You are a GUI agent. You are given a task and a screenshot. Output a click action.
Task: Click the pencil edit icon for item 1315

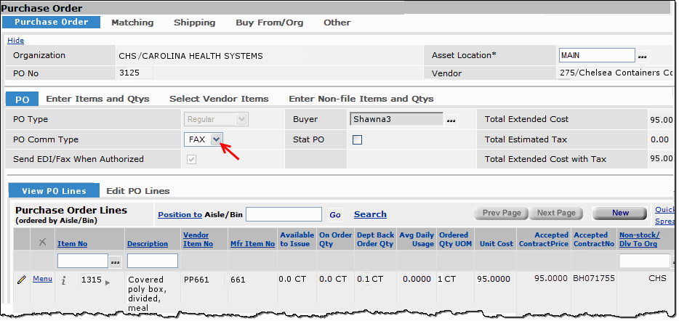click(x=22, y=279)
